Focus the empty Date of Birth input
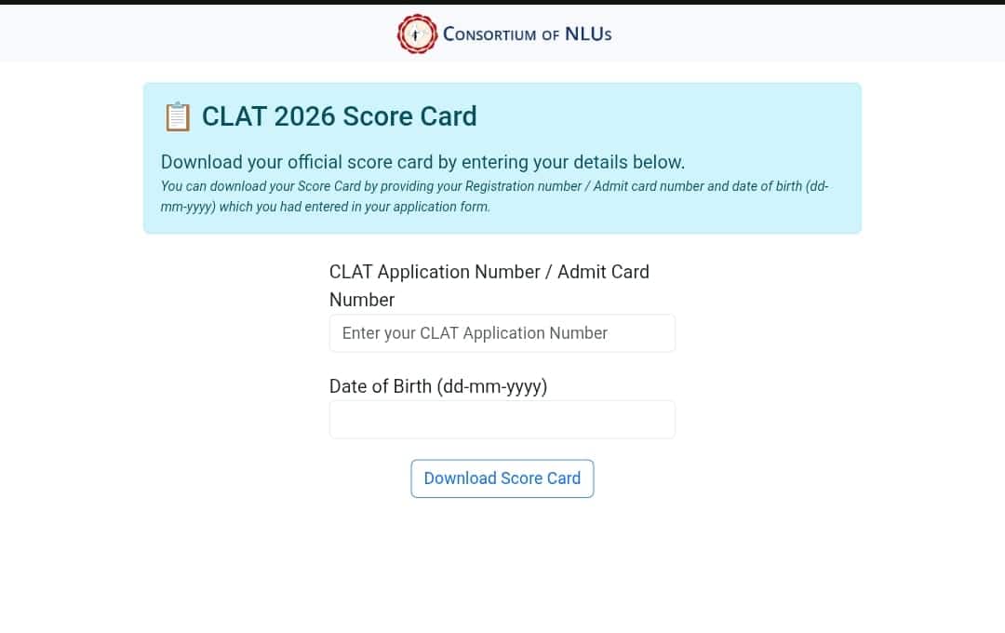The height and width of the screenshot is (633, 1005). coord(502,420)
